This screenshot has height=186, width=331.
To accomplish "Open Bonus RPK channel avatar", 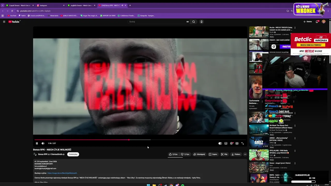I will (x=35, y=154).
